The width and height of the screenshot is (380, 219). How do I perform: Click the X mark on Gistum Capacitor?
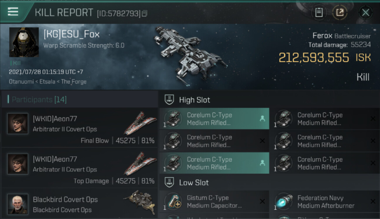point(262,201)
